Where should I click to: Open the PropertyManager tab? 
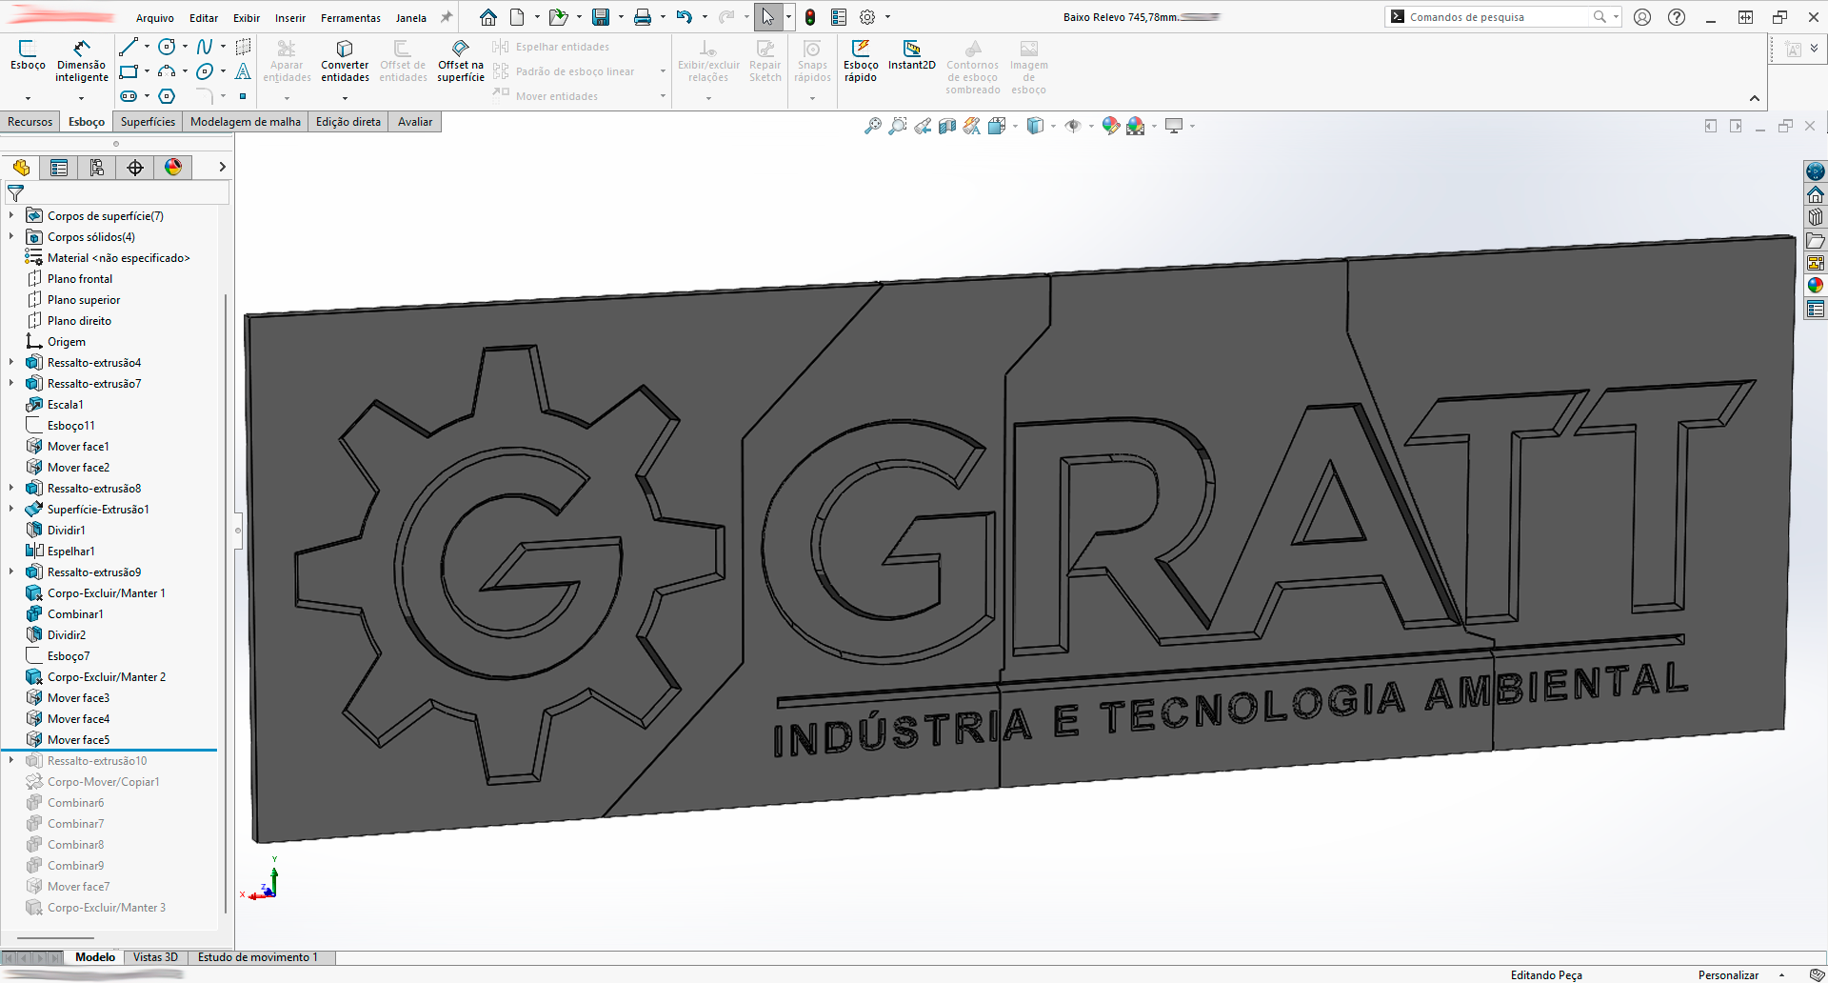(59, 168)
